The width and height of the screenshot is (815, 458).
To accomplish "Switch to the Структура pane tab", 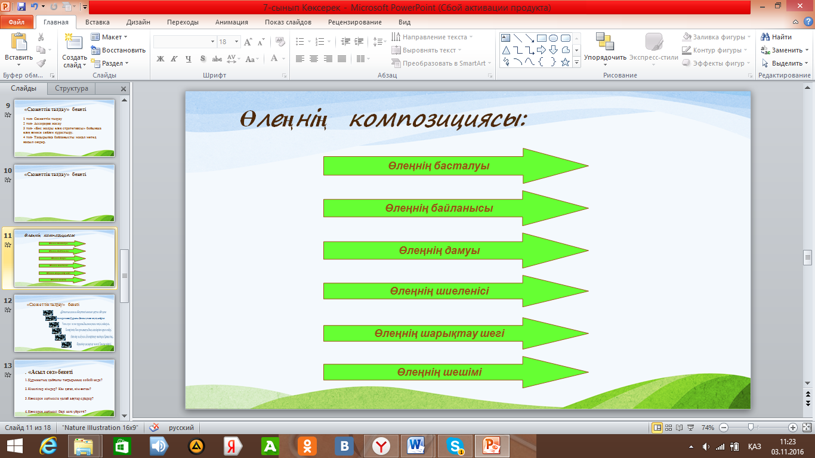I will pyautogui.click(x=72, y=88).
